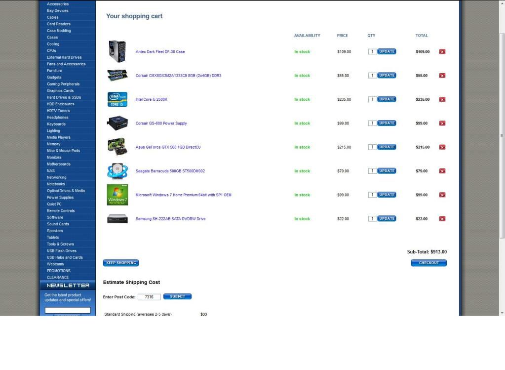Open the PROMOTIONS category
Screen dimensions: 505x370
[x=59, y=271]
